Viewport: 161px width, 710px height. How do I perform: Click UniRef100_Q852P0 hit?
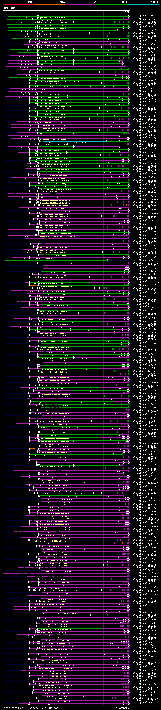point(144,337)
